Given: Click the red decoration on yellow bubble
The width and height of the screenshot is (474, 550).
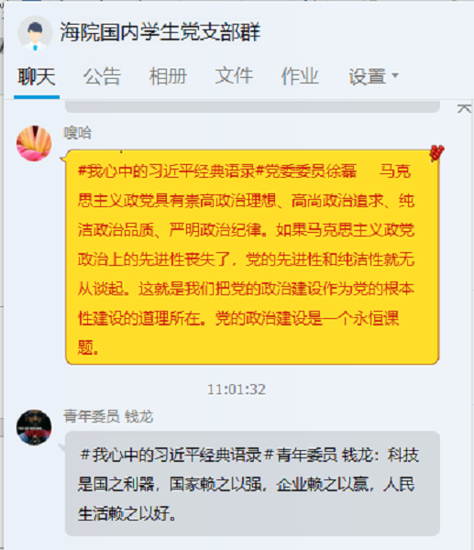Looking at the screenshot, I should [436, 153].
